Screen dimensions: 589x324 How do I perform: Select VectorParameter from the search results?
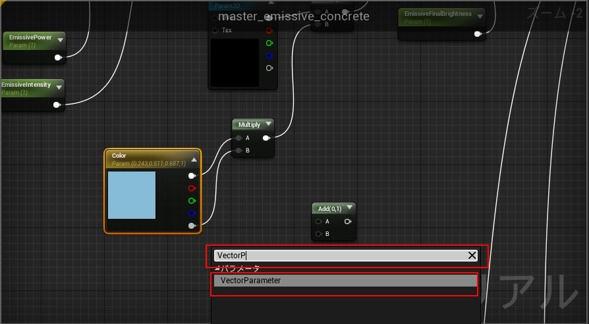[345, 281]
